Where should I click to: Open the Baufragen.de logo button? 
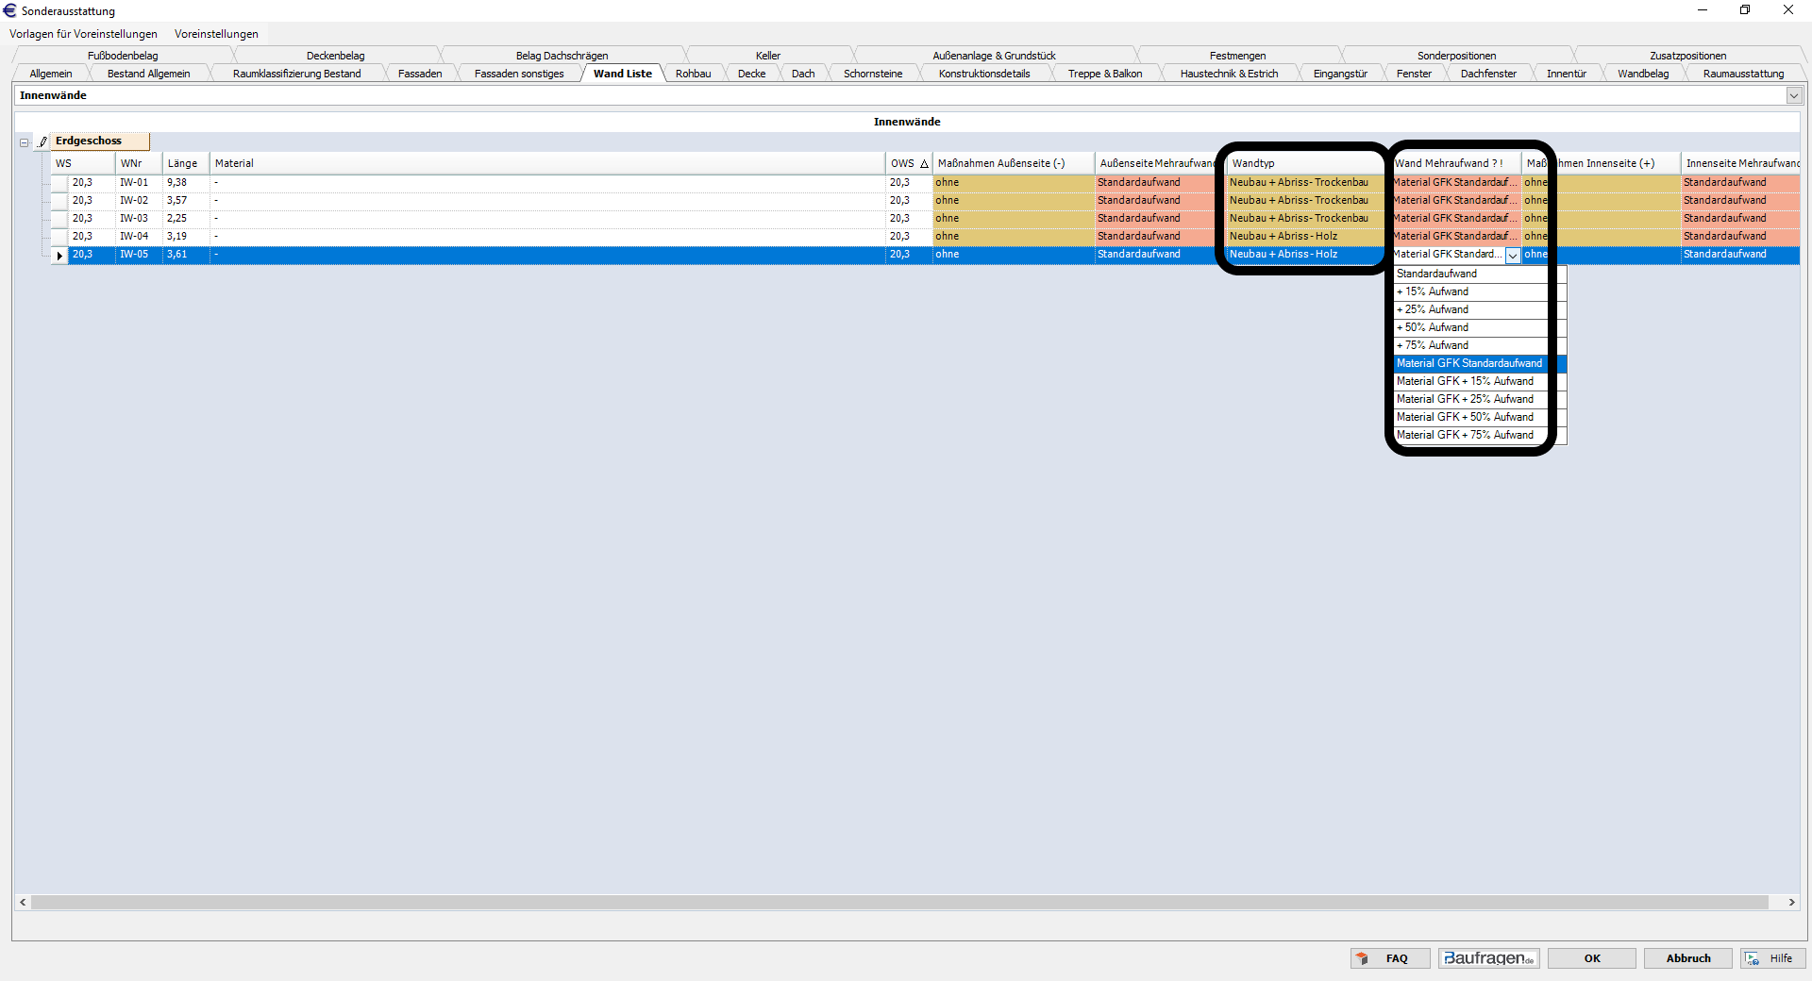click(x=1488, y=958)
